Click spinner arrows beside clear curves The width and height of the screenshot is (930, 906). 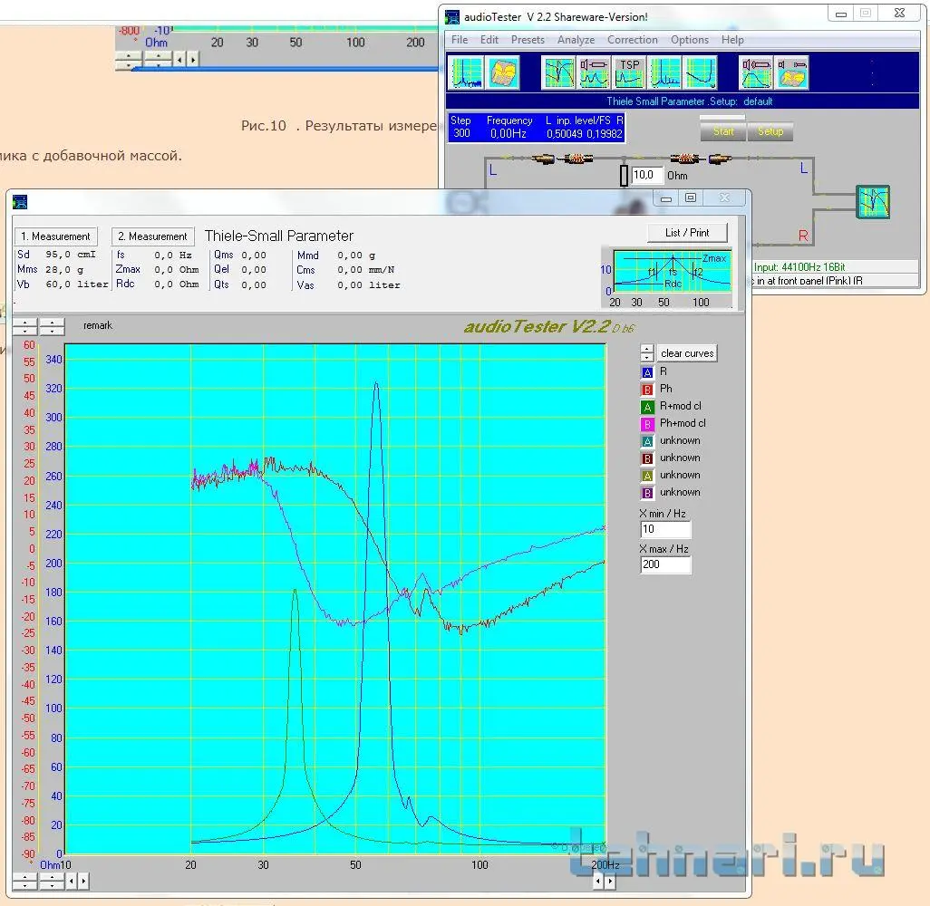coord(647,352)
